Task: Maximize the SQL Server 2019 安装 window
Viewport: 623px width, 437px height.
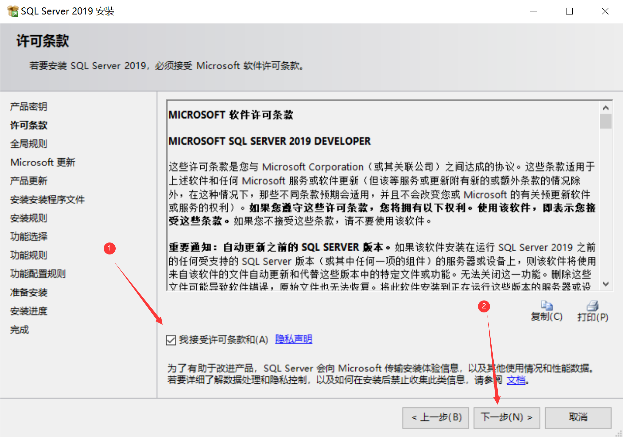Action: pos(569,11)
